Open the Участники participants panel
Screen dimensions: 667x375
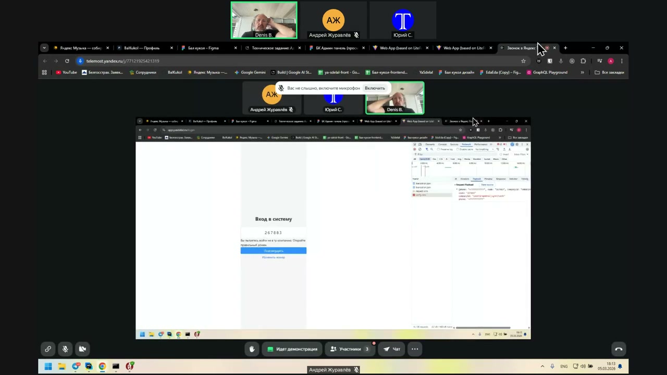[x=349, y=349]
